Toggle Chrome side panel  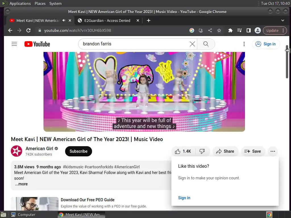[248, 30]
